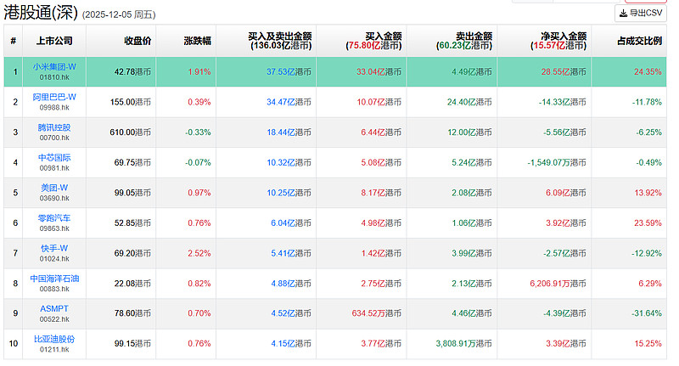Click the # rank column header

pos(14,40)
